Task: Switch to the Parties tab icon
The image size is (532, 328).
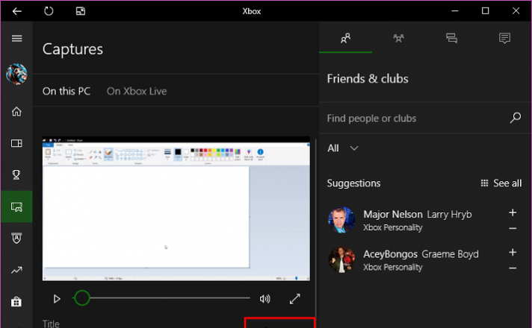Action: pos(398,38)
